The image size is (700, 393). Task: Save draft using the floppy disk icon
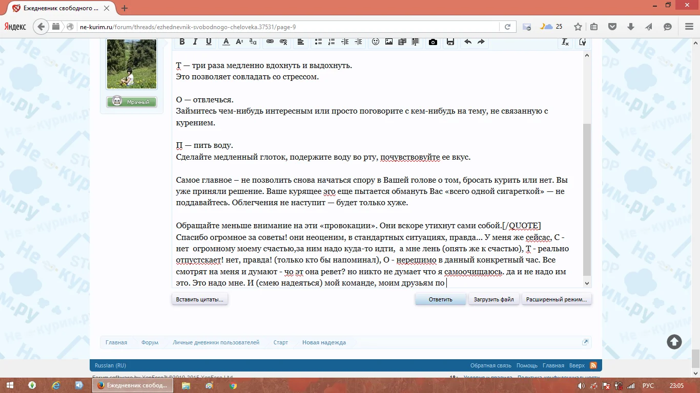pos(450,42)
